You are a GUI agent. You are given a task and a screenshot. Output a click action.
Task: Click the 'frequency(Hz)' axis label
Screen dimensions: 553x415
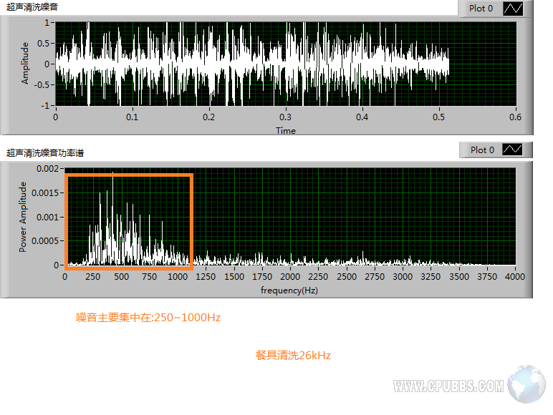289,290
